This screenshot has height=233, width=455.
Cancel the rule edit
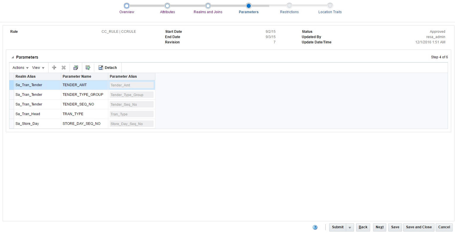click(x=444, y=227)
